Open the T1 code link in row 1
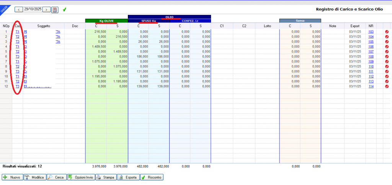This screenshot has width=392, height=185. click(x=18, y=32)
